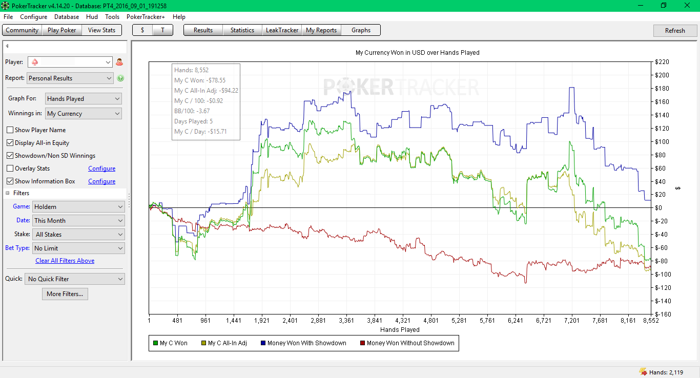Select the $ cash games button
This screenshot has height=378, width=700.
pyautogui.click(x=142, y=30)
